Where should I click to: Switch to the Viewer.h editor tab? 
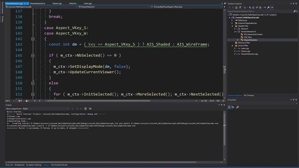click(x=73, y=3)
